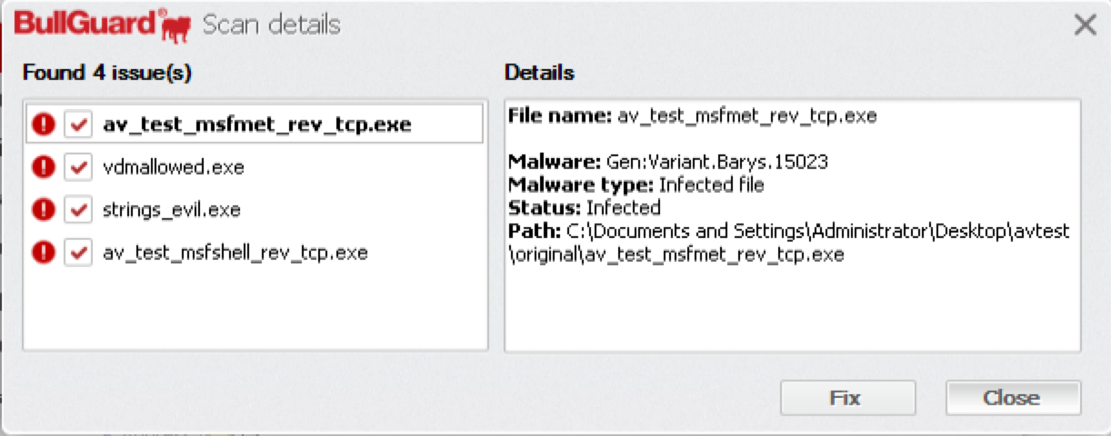Click the BullGuard brand name text
The height and width of the screenshot is (436, 1111).
85,24
